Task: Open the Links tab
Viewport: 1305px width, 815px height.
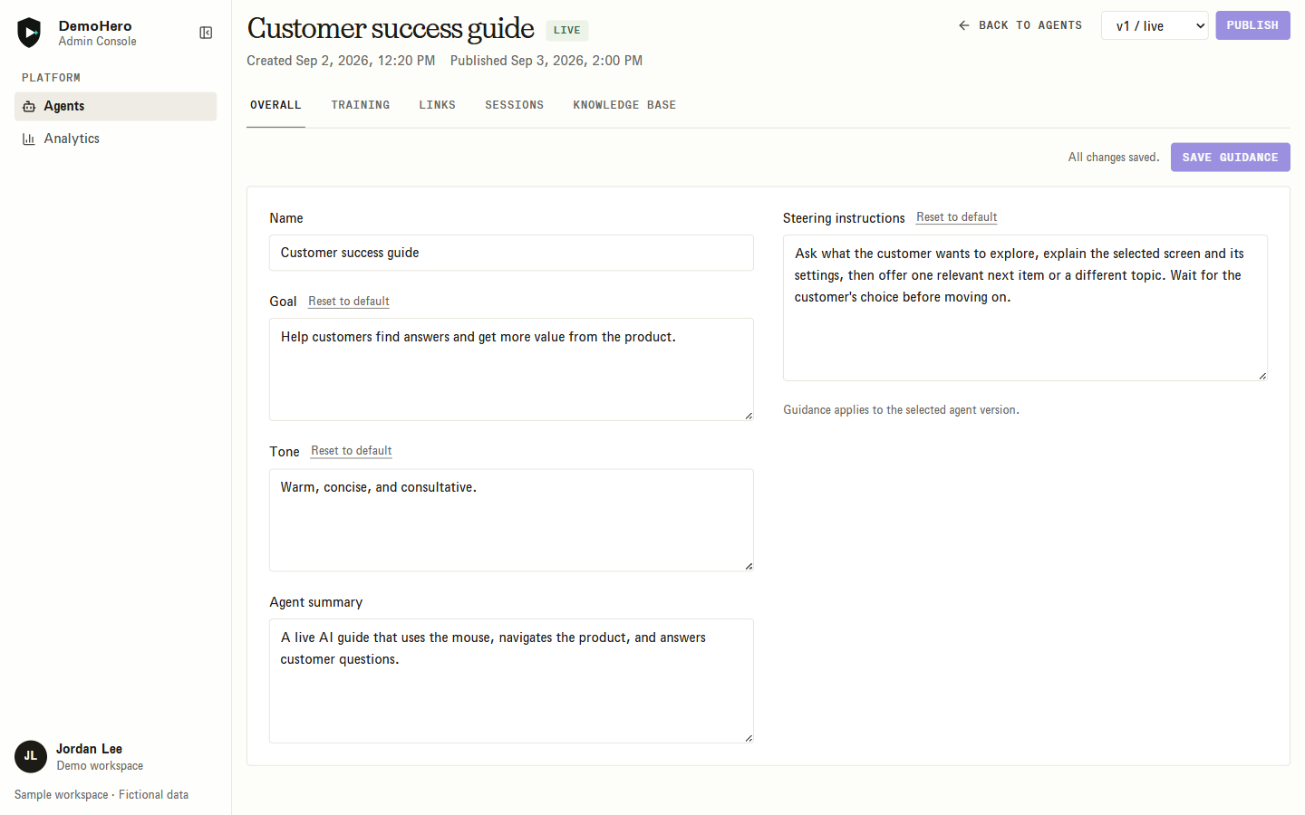Action: pos(437,105)
